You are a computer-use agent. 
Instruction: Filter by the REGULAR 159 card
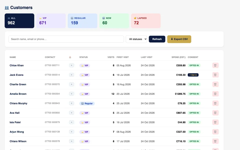point(82,21)
